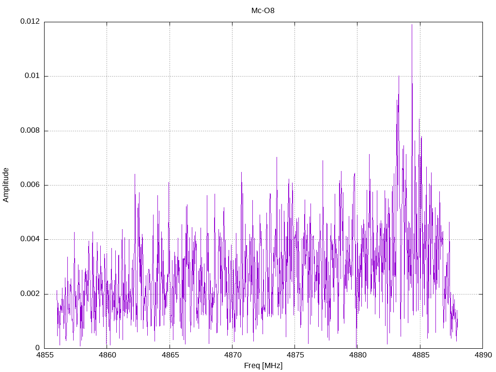Click the y-axis tick value "0.004"
The image size is (496, 372).
tap(30, 239)
